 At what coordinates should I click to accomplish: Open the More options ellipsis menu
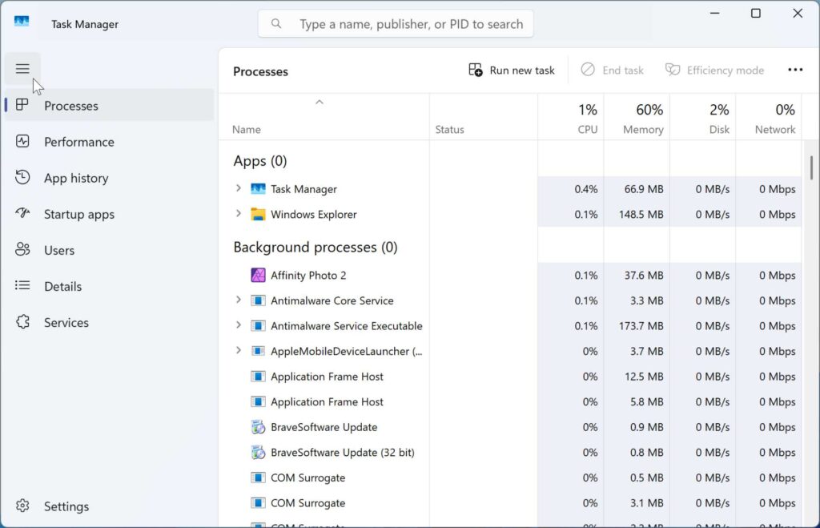(795, 70)
